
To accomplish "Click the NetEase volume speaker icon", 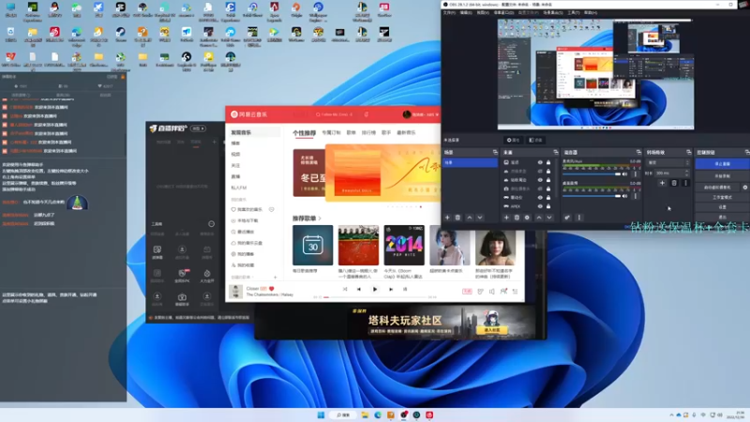I will (x=491, y=291).
